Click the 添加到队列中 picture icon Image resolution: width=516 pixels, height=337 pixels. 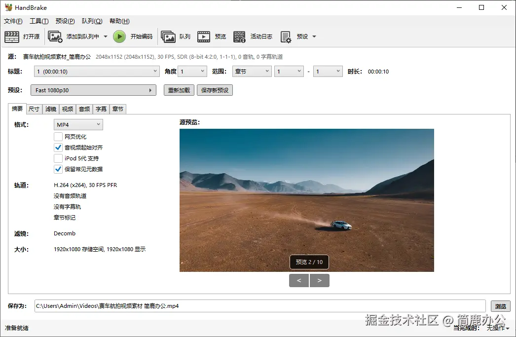(55, 37)
